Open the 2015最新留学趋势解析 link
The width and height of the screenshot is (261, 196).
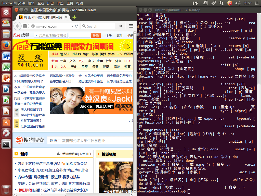29,76
